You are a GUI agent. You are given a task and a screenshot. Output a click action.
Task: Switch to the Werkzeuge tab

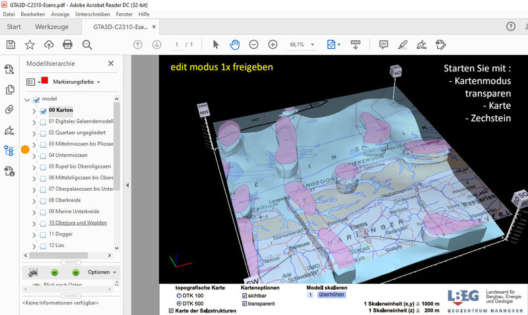tap(52, 27)
